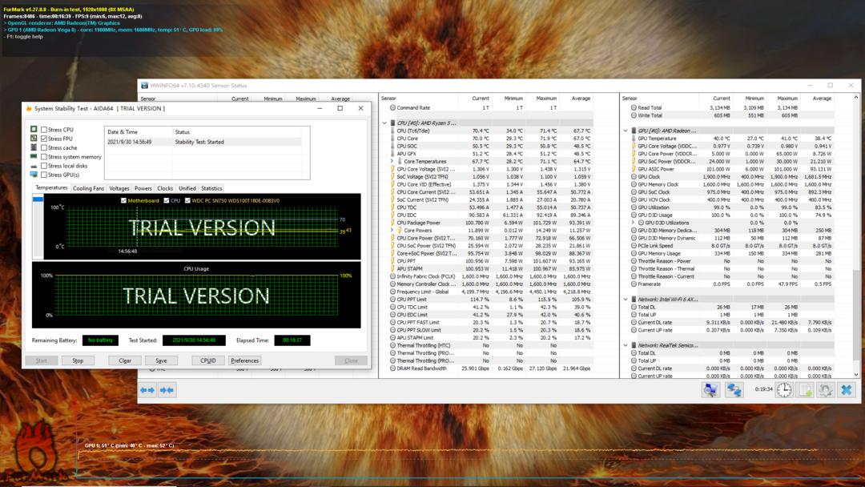
Task: Collapse the CPU [#0] AMD Ryzen sensor group
Action: coord(384,123)
